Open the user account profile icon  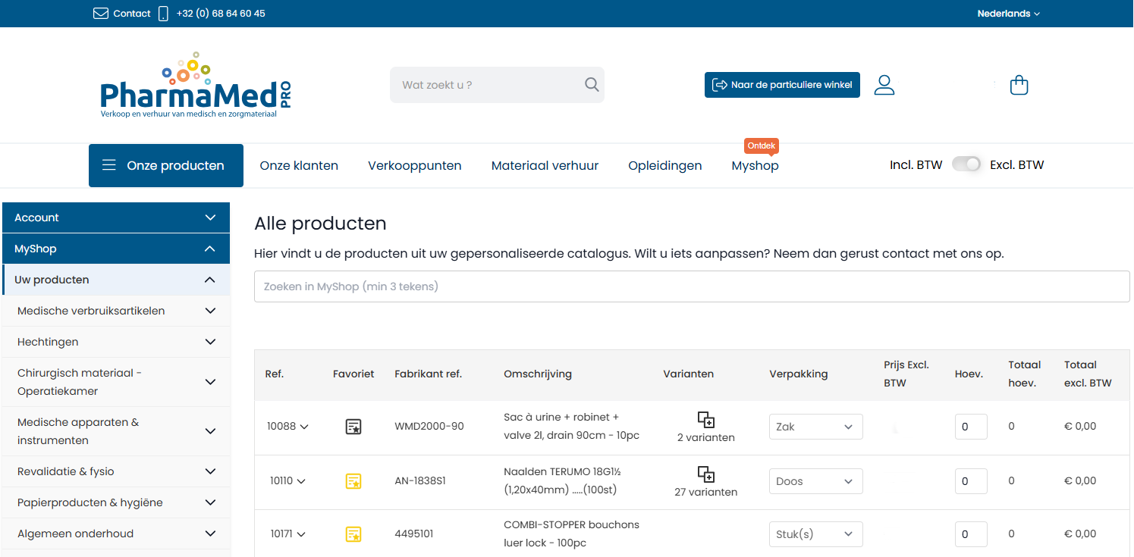click(x=884, y=85)
